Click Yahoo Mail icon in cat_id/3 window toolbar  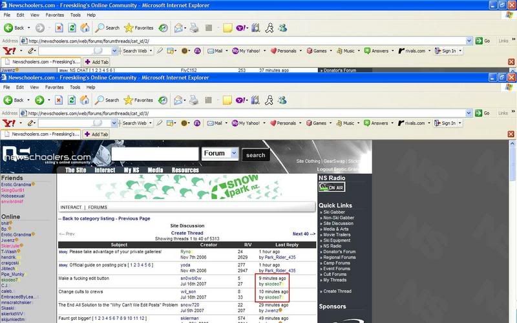click(214, 123)
